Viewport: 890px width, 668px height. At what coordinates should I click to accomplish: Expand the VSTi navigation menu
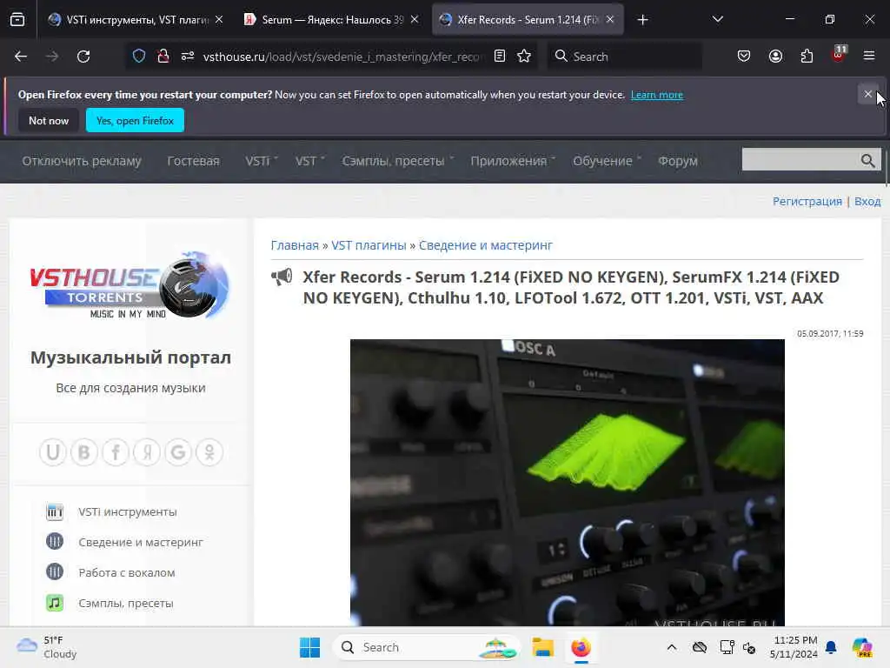coord(261,161)
